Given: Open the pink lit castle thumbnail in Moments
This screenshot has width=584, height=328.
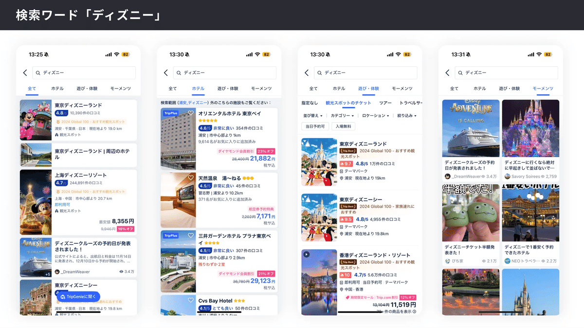Looking at the screenshot, I should [530, 128].
